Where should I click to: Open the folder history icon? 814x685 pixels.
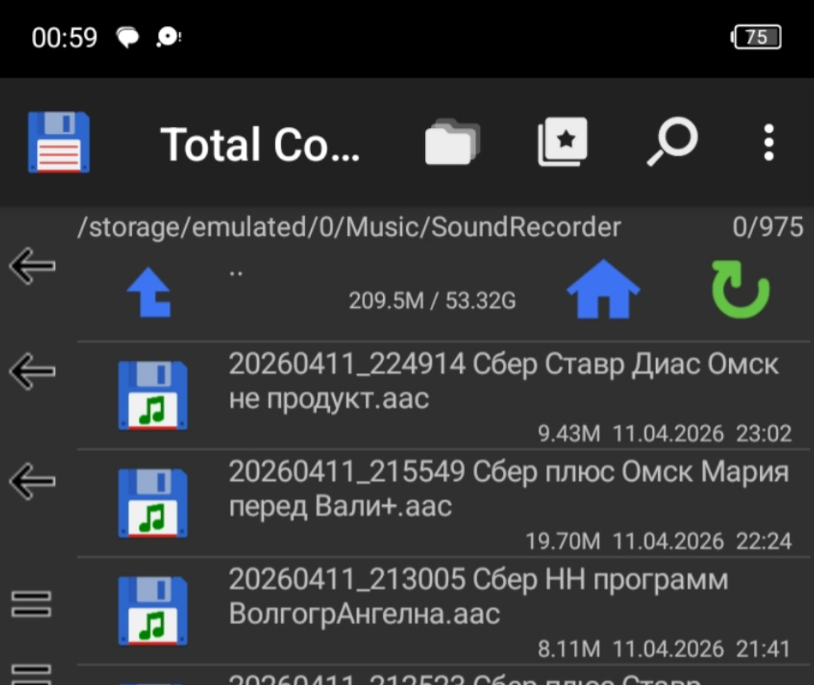452,142
